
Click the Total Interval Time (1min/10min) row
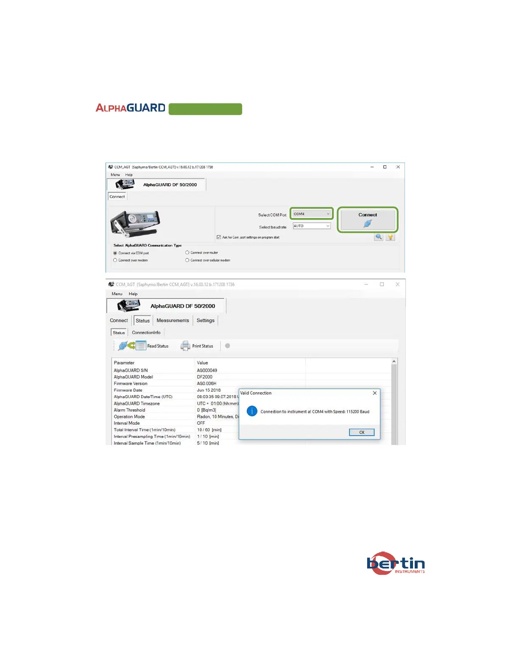pyautogui.click(x=175, y=430)
